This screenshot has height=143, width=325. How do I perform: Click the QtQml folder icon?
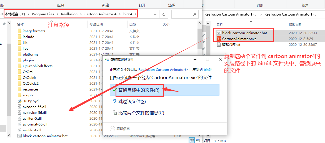coord(19,72)
